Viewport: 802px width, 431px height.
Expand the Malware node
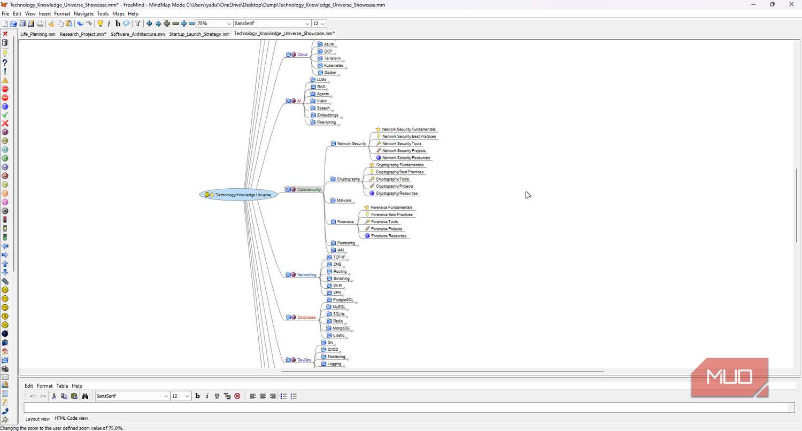(x=341, y=201)
